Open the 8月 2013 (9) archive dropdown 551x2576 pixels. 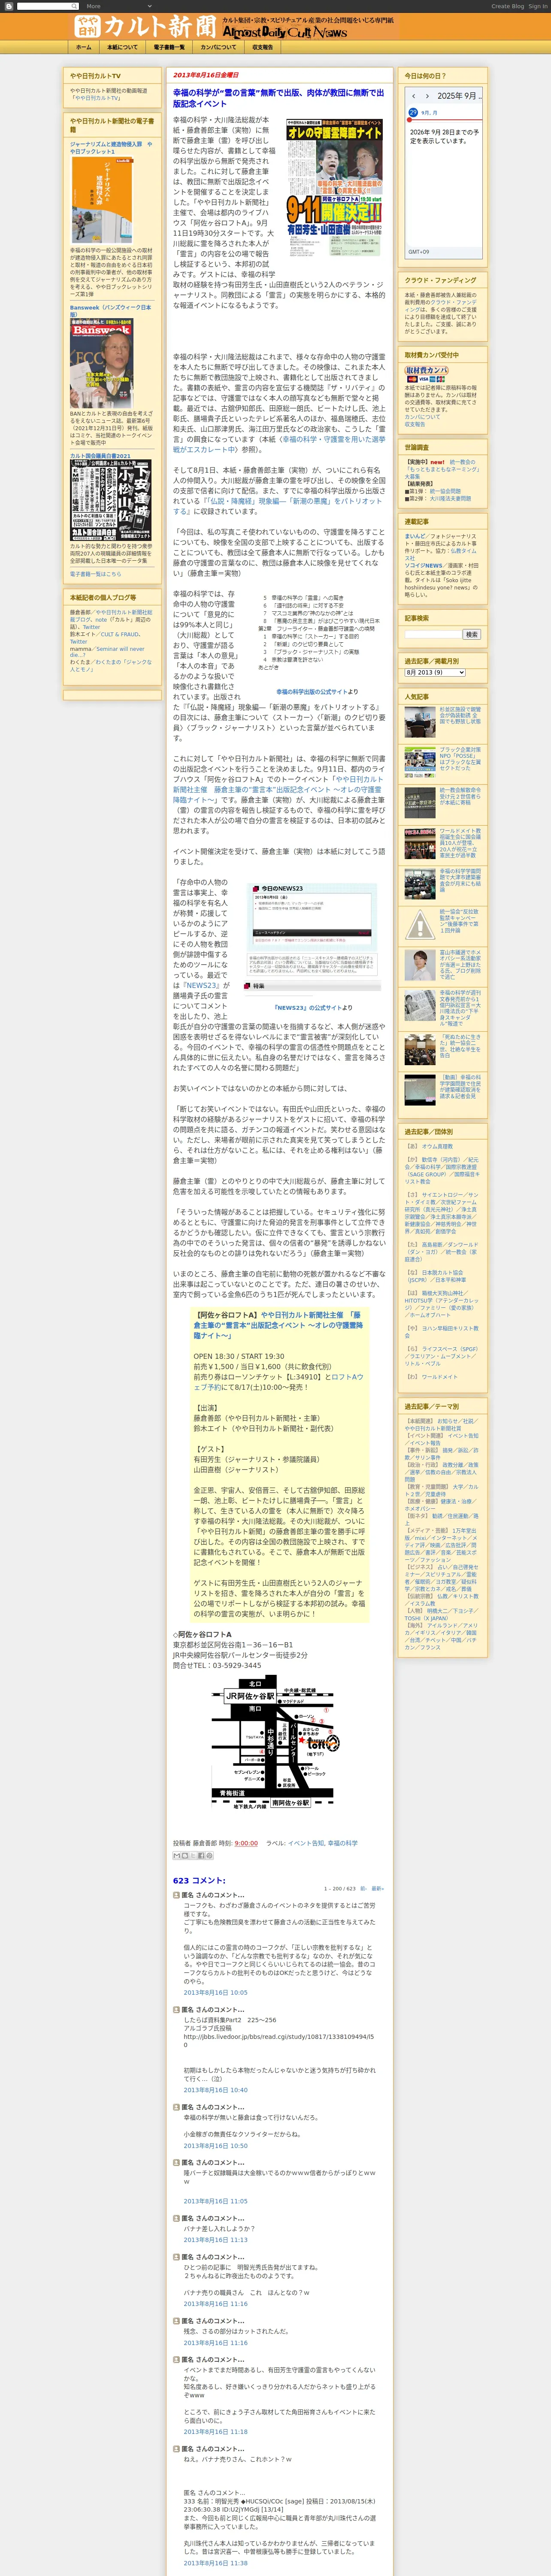(435, 673)
